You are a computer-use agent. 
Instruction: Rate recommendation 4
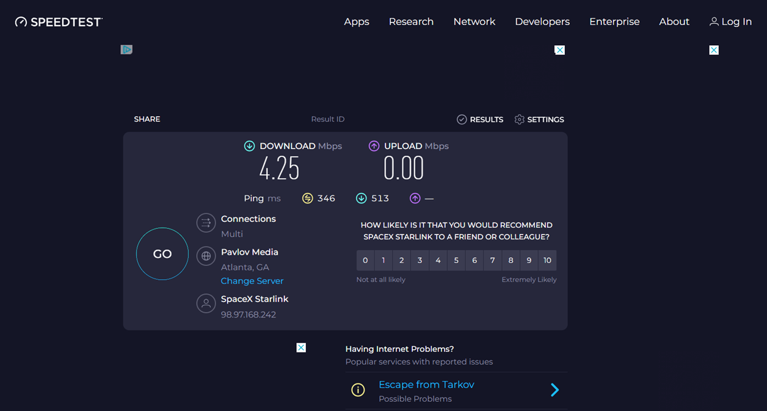438,260
